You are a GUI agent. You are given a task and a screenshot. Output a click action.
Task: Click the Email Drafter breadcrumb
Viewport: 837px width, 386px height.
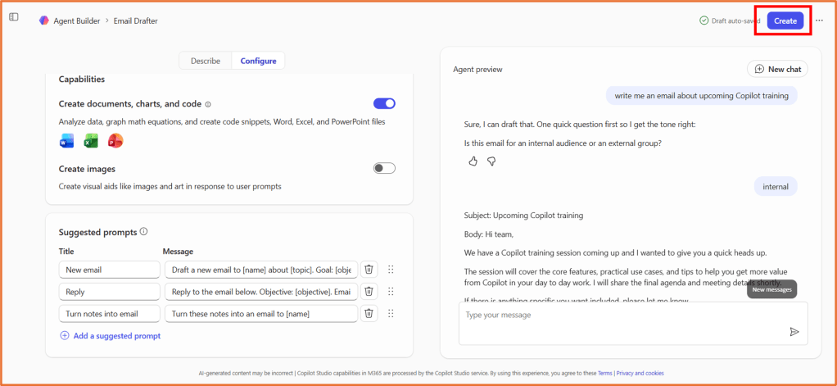click(x=136, y=20)
